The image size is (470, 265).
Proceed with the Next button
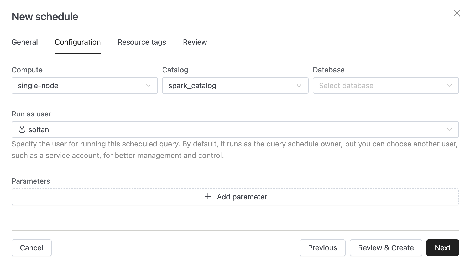point(442,248)
